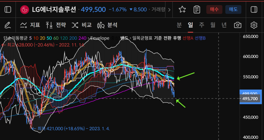264x140 pixels.
Task: Select the 200-period moving average legend
Action: (x=73, y=38)
